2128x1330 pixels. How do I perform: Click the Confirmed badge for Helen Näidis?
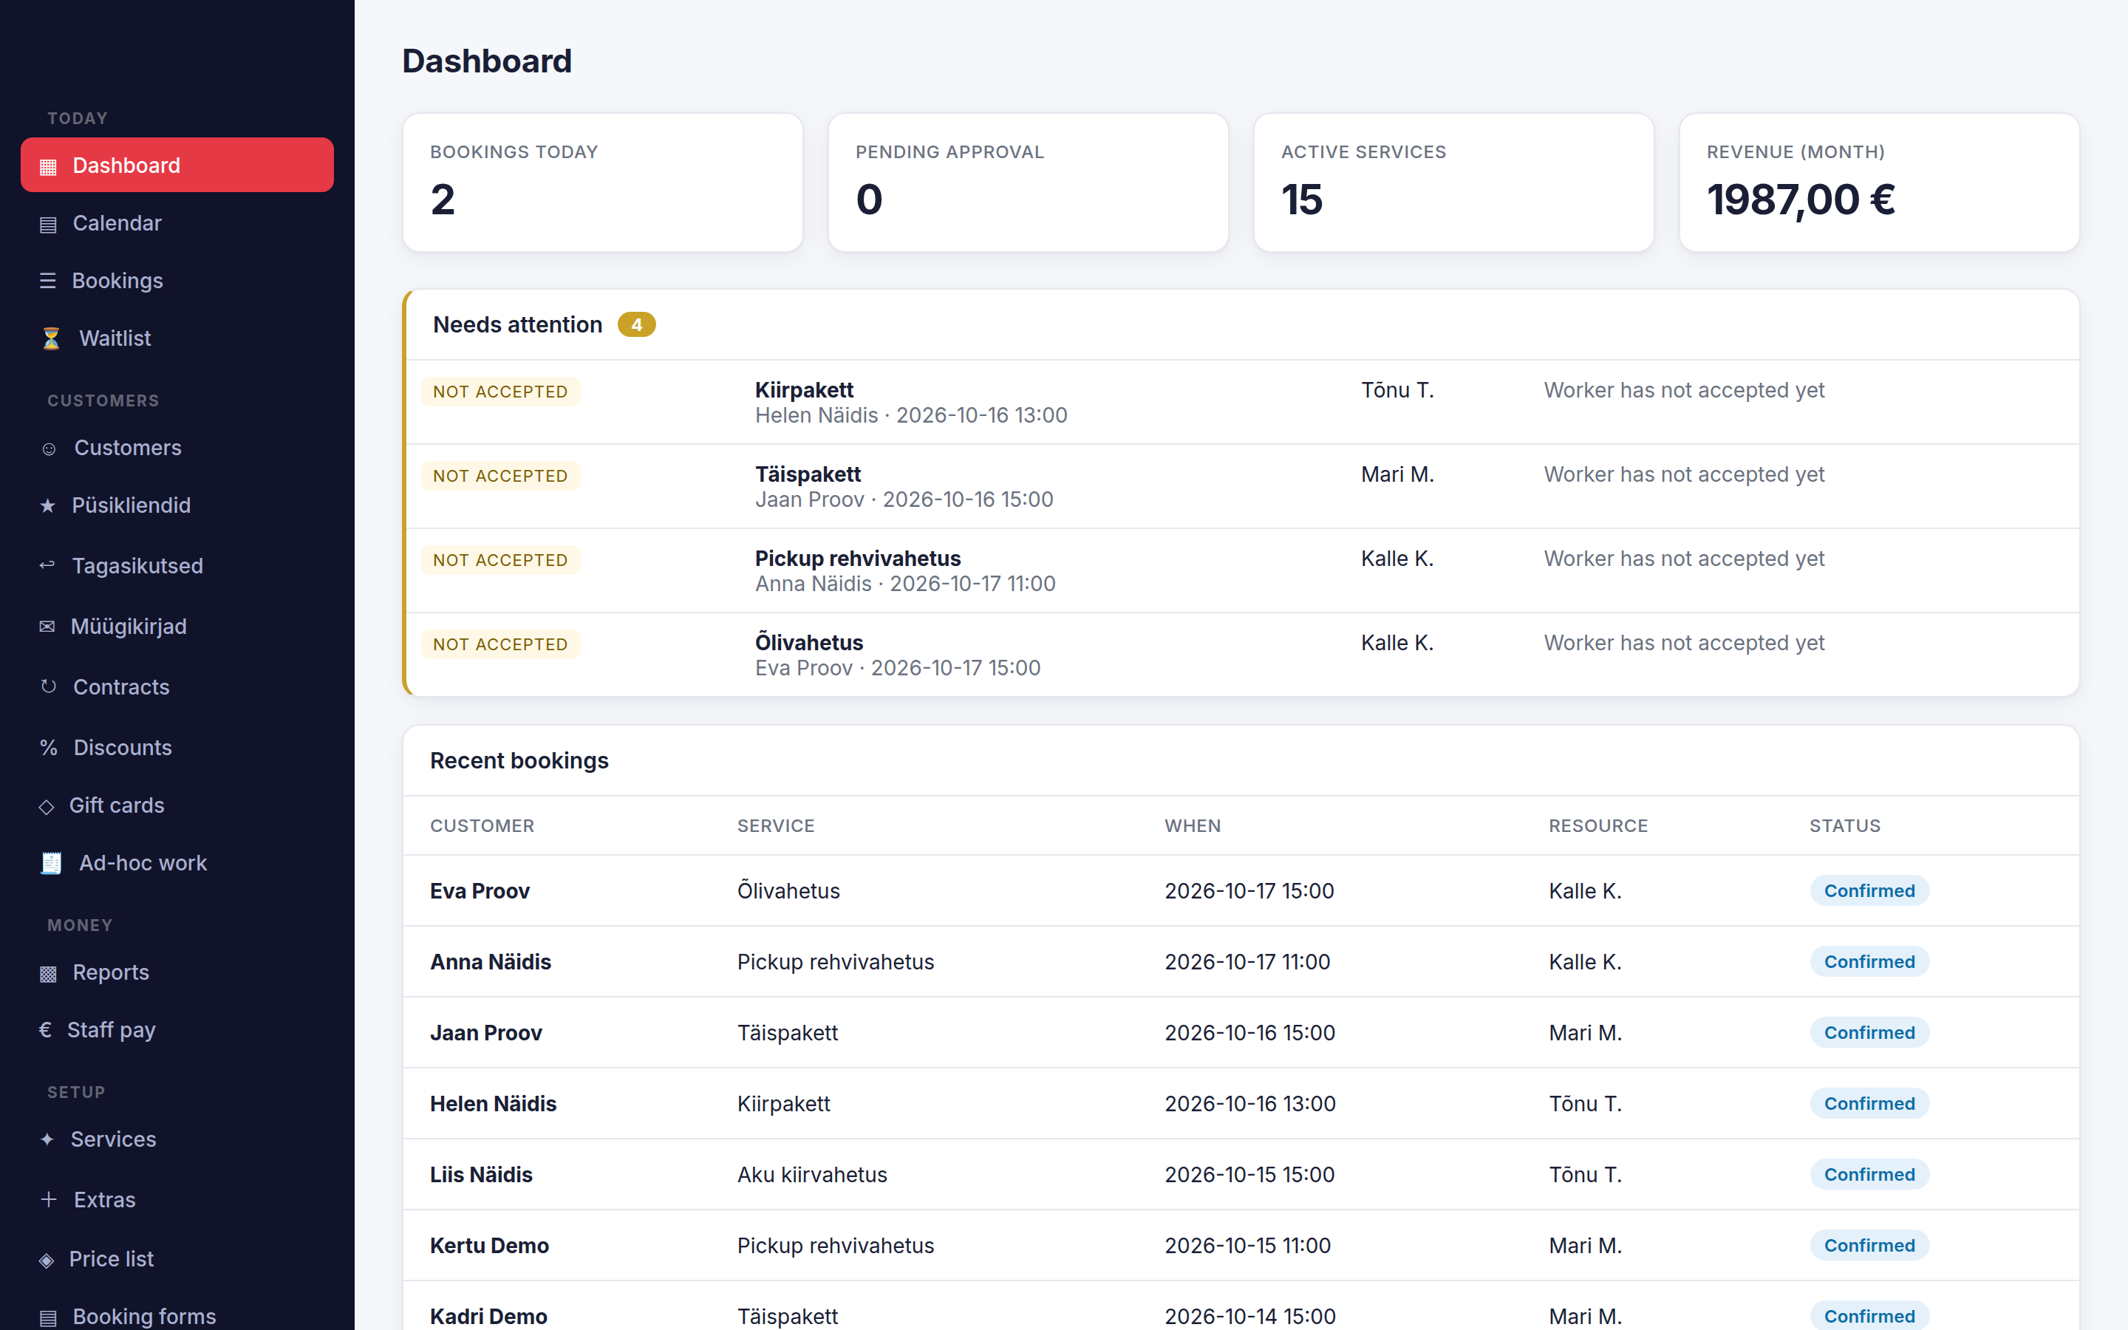1869,1104
